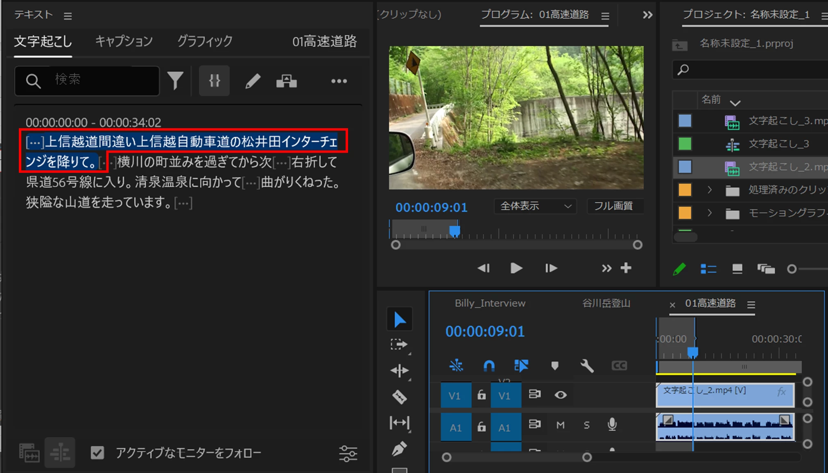The image size is (828, 473).
Task: Select the Ripple Edit tool
Action: (x=399, y=371)
